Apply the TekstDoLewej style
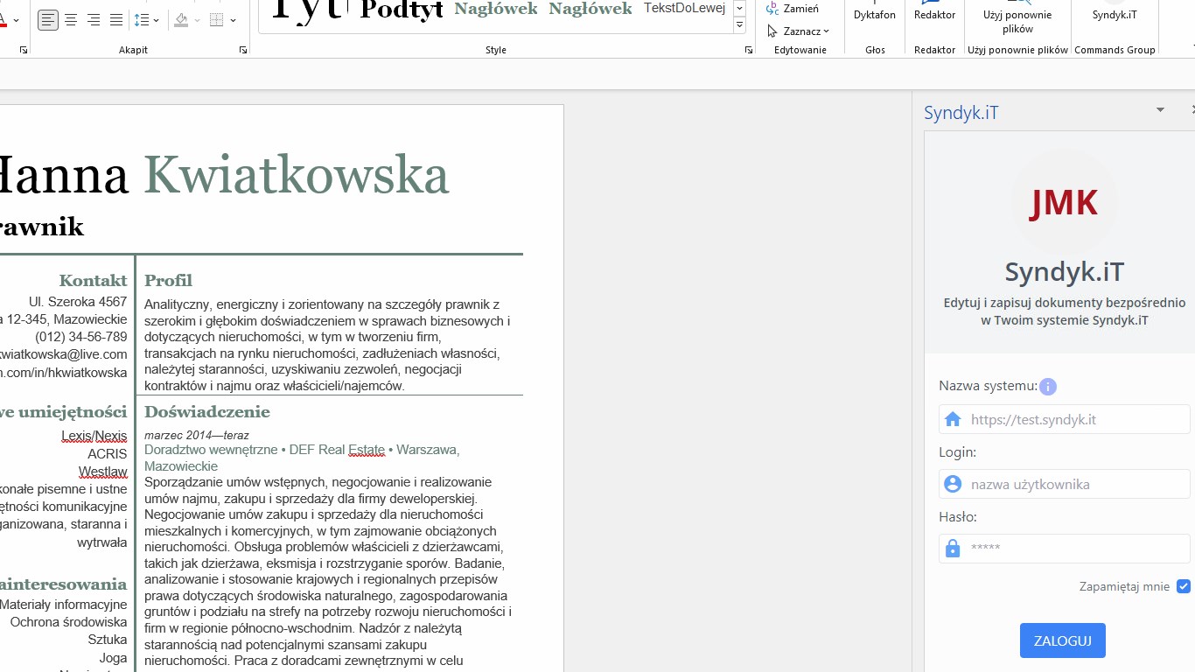The image size is (1195, 672). click(685, 8)
